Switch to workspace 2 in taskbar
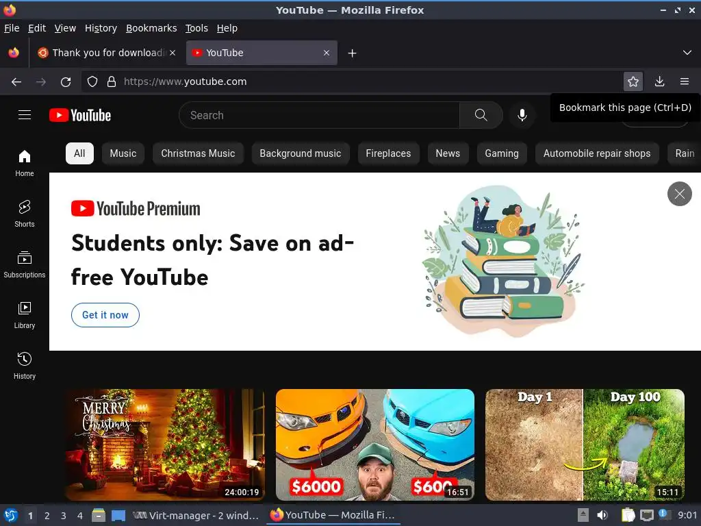 [x=47, y=516]
